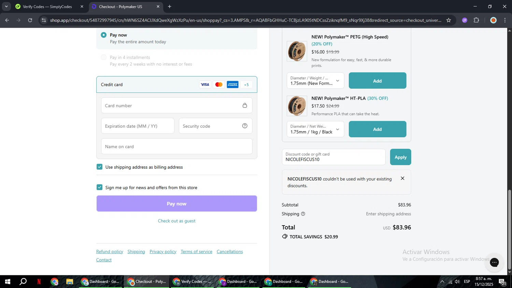Show the +5 more card types
Image resolution: width=512 pixels, height=288 pixels.
(246, 85)
